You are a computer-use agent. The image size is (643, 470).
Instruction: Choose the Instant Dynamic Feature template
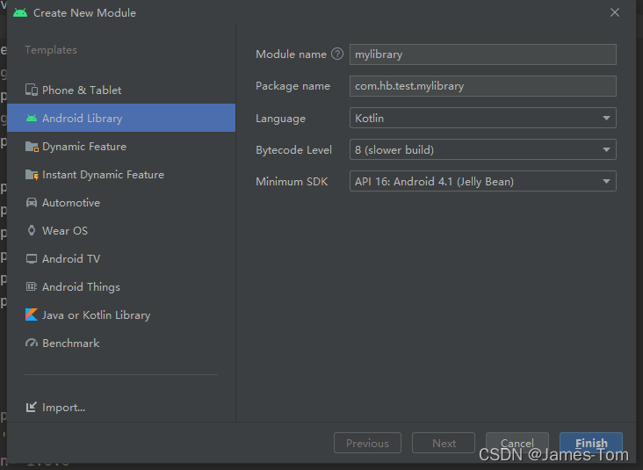pyautogui.click(x=121, y=175)
